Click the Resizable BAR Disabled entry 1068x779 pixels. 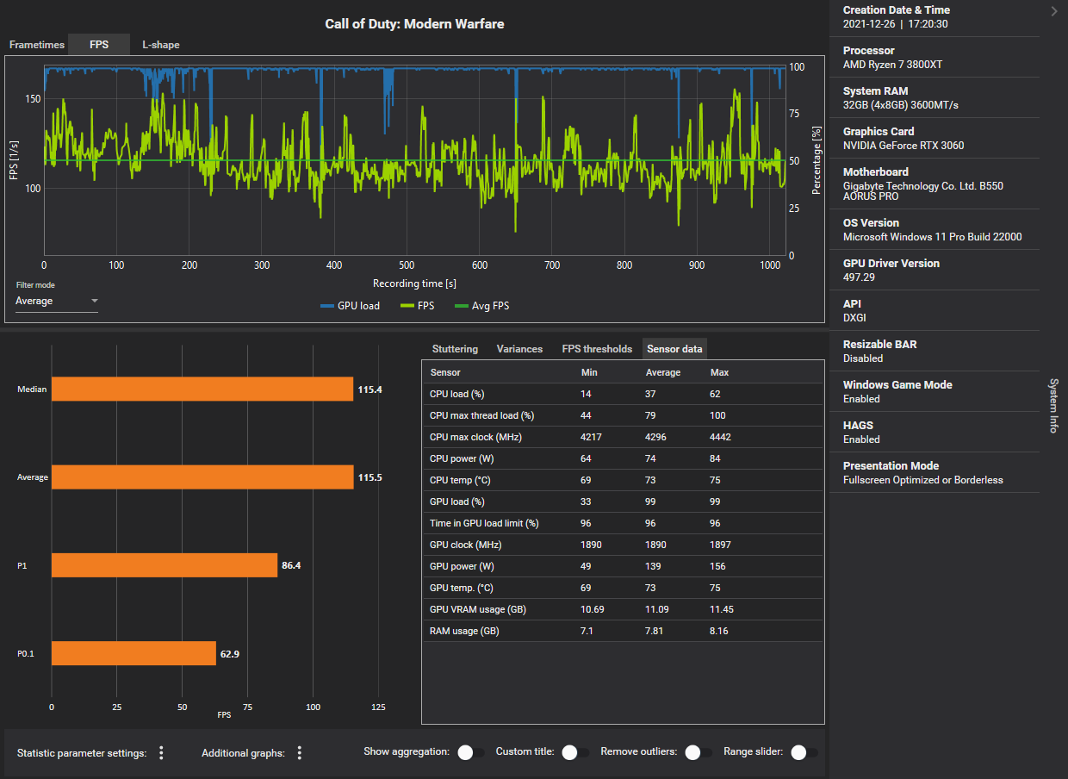coord(934,351)
